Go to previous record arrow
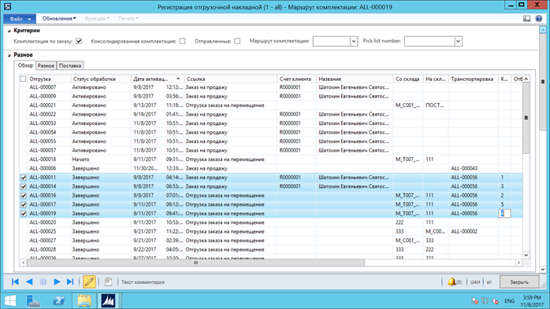 pyautogui.click(x=29, y=281)
